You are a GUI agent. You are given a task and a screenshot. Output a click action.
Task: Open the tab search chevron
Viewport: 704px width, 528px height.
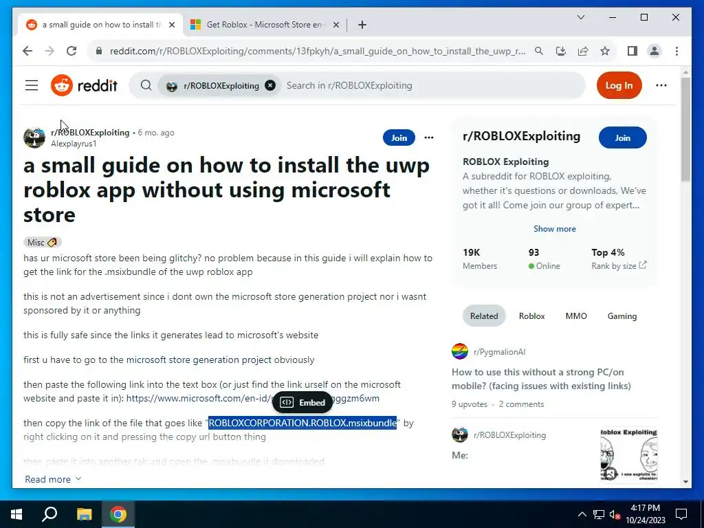pos(580,17)
